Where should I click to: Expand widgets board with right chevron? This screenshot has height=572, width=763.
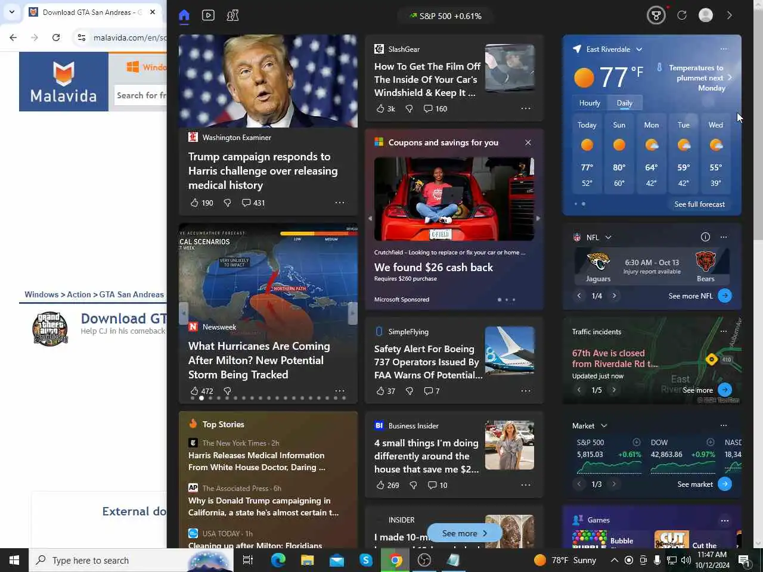(729, 15)
